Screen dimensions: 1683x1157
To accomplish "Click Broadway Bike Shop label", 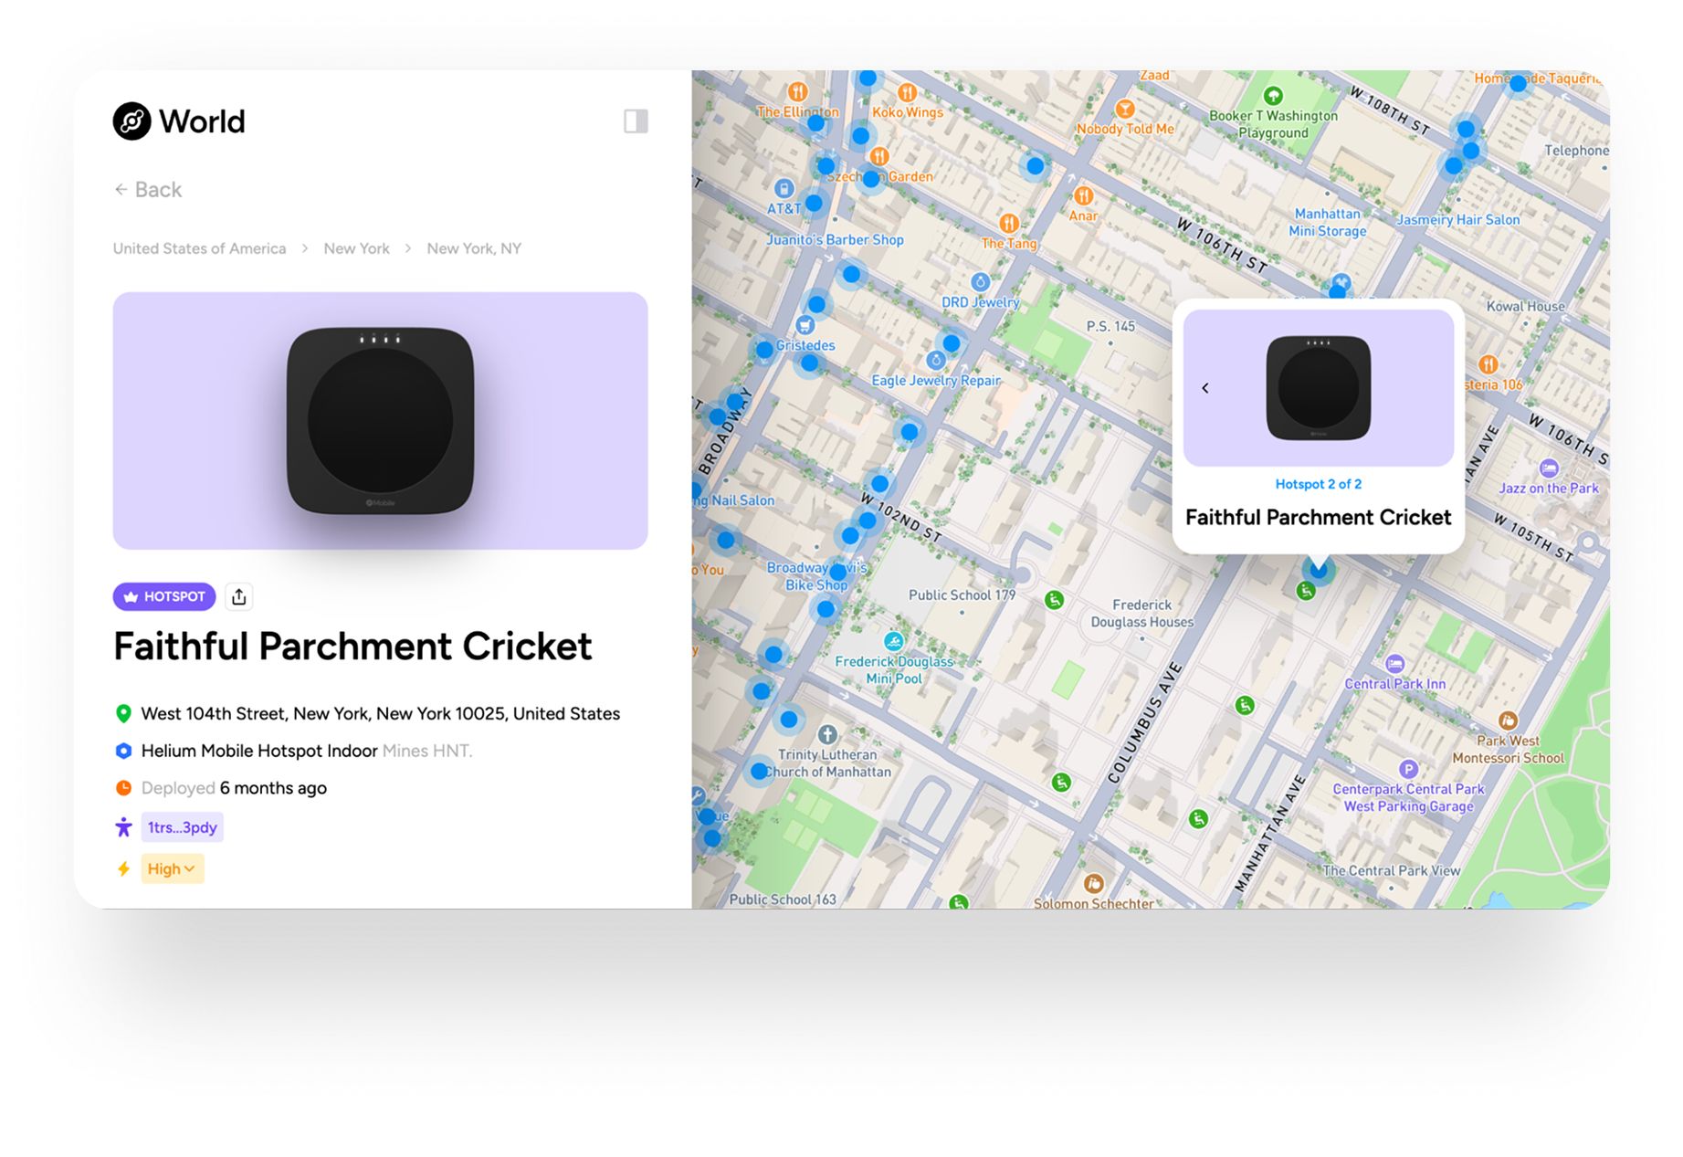I will (x=816, y=576).
